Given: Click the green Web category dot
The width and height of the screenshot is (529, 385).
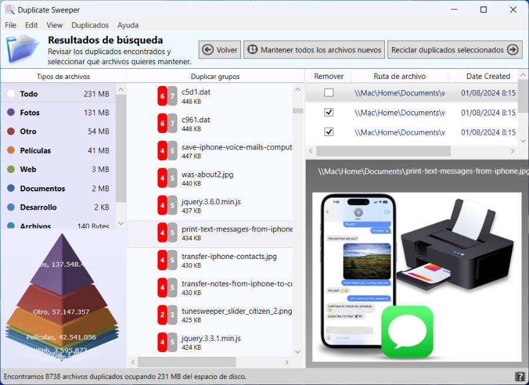Looking at the screenshot, I should click(11, 170).
